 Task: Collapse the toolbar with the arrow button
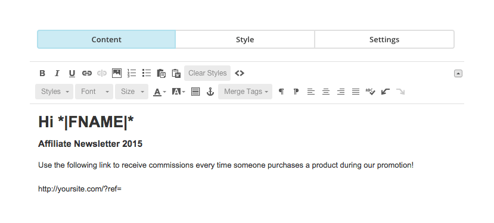coord(458,73)
